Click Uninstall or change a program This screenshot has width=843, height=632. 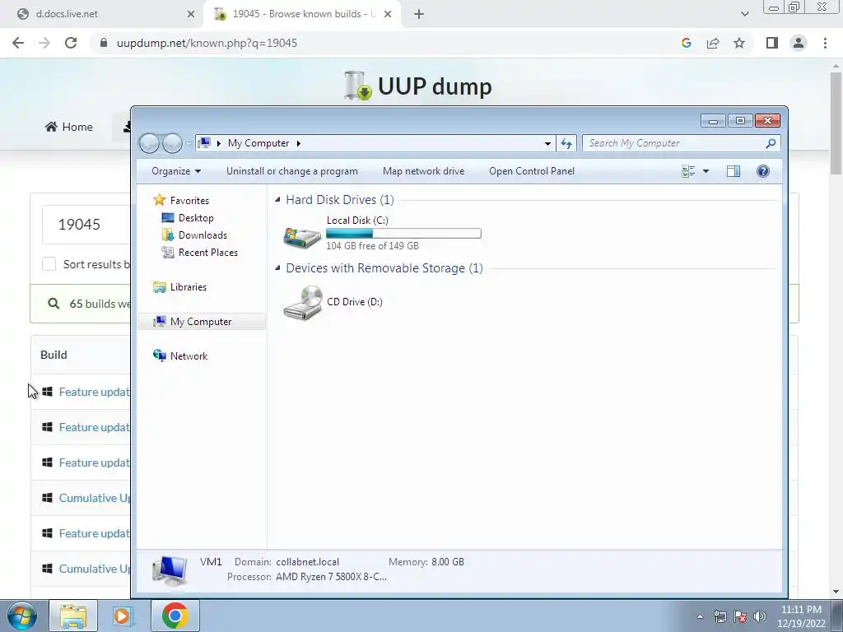[x=292, y=171]
